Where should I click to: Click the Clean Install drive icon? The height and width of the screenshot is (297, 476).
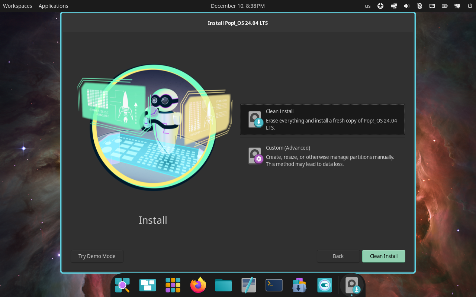(x=255, y=119)
